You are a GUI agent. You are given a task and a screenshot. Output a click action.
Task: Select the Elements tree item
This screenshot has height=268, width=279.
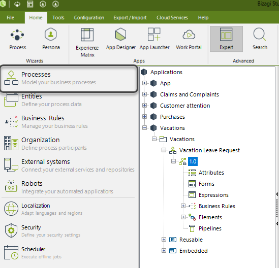210,217
